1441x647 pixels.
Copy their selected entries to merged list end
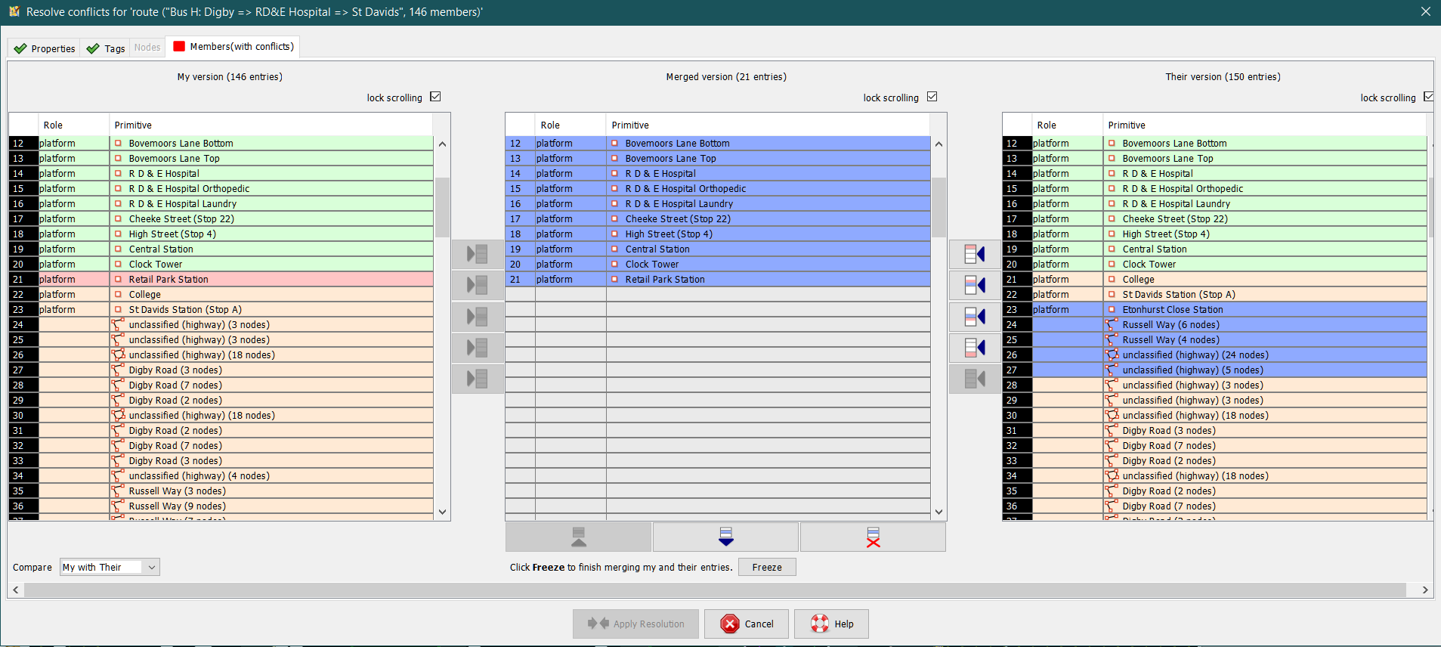975,347
